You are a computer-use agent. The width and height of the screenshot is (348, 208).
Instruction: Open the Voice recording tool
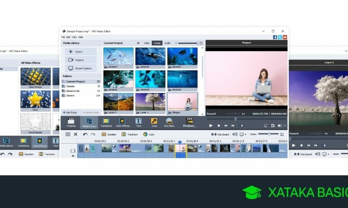pos(154,122)
